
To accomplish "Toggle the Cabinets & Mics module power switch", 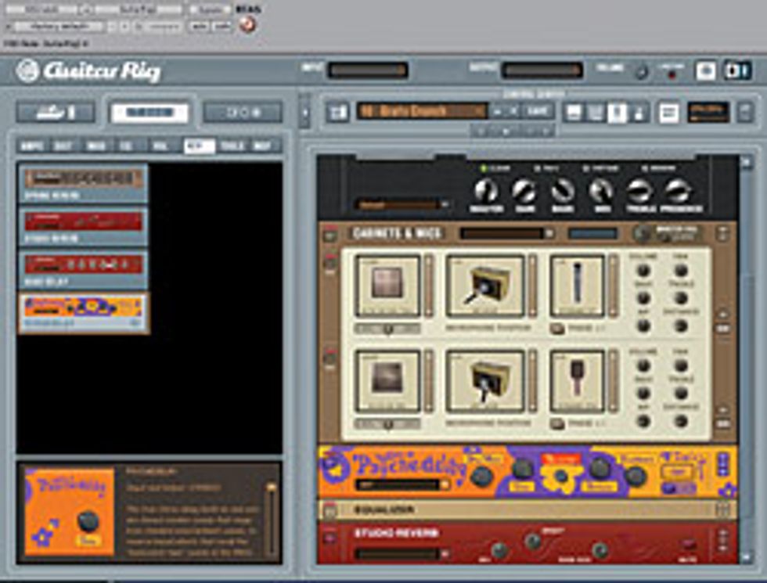I will point(330,233).
